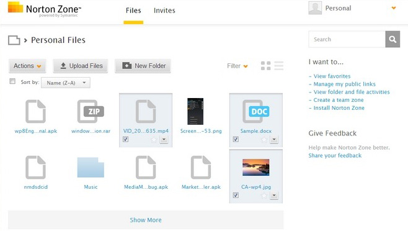Open the Sample.docx options dropdown arrow

click(274, 140)
